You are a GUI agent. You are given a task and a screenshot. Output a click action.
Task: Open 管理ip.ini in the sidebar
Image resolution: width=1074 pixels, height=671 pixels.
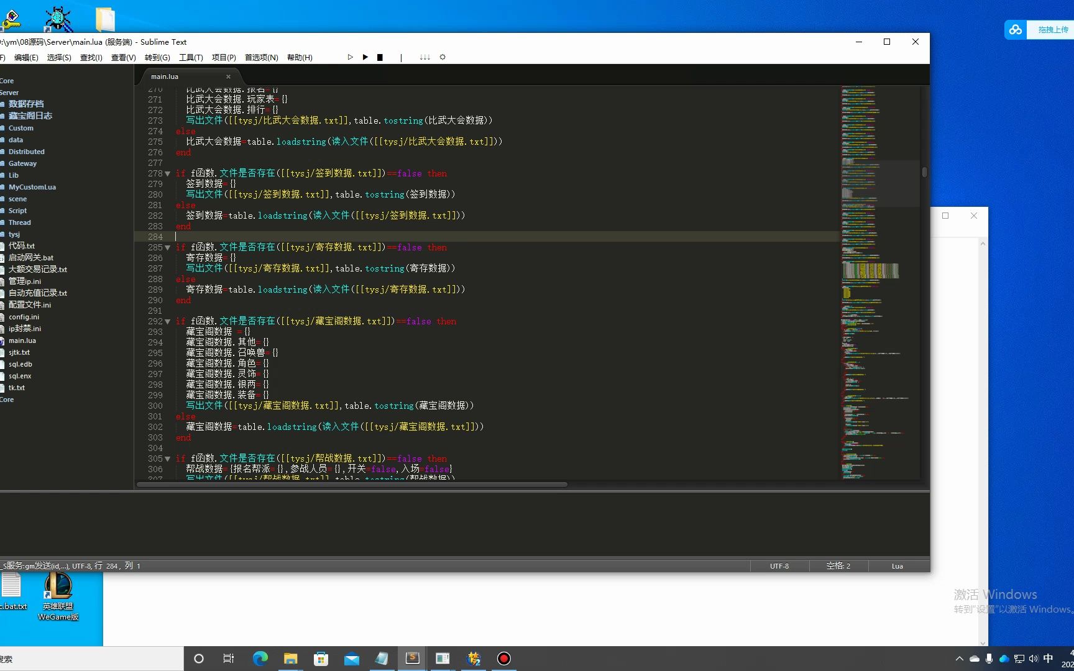[x=24, y=281]
